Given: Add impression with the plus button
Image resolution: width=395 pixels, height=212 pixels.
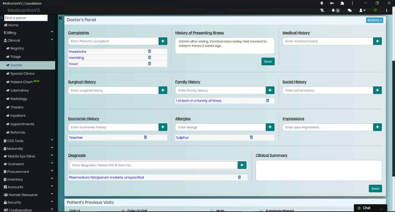Looking at the screenshot, I should click(377, 127).
